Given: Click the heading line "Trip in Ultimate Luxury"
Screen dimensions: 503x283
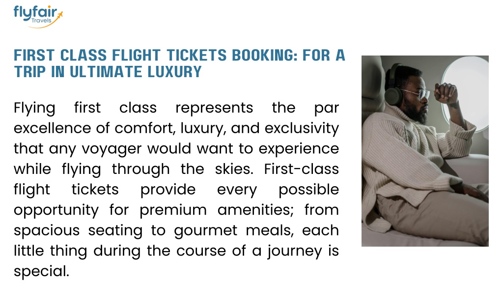Looking at the screenshot, I should tap(108, 72).
